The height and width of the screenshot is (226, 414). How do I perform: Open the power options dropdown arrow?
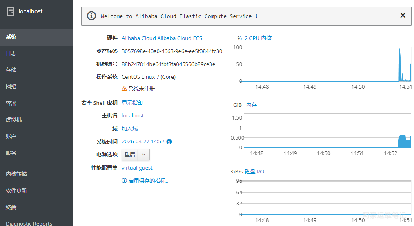(144, 155)
